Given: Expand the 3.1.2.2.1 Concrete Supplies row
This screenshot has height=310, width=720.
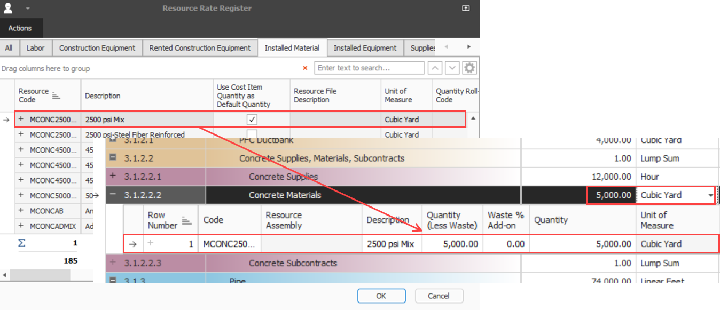Looking at the screenshot, I should coord(113,176).
